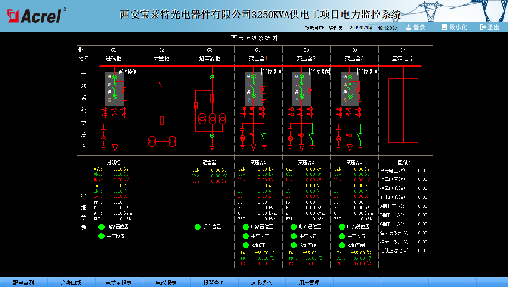508x287 pixels.
Task: Click 变压器2 断路器位置 green indicator
Action: coord(294,227)
